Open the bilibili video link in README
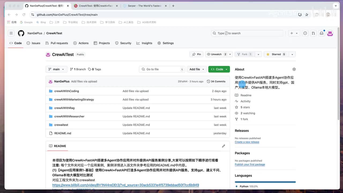Screen dimensions: 343x193 [x=126, y=185]
